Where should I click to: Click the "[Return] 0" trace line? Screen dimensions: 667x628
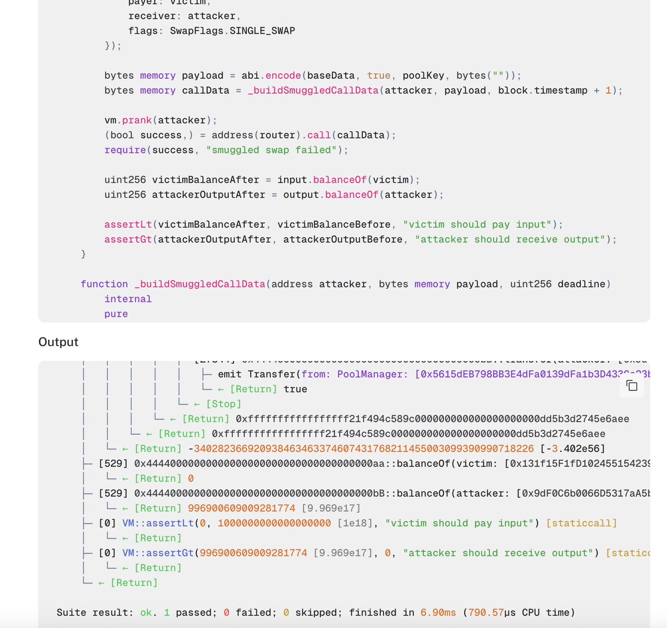pos(150,478)
